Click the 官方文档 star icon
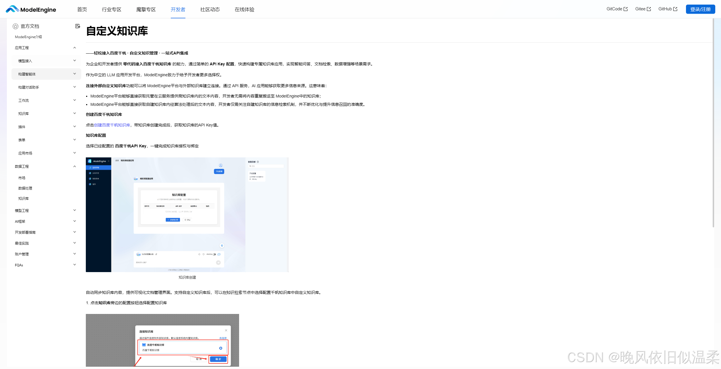Image resolution: width=721 pixels, height=369 pixels. (x=15, y=26)
